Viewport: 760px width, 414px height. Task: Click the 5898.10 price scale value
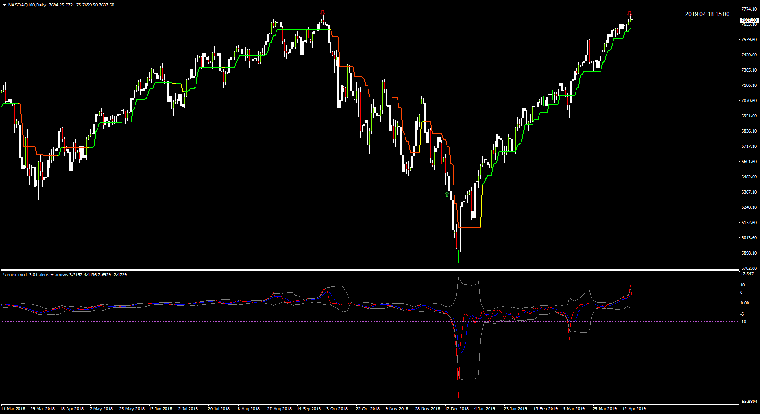pyautogui.click(x=749, y=253)
